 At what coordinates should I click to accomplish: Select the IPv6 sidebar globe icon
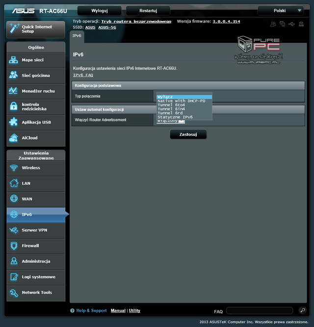[x=14, y=214]
